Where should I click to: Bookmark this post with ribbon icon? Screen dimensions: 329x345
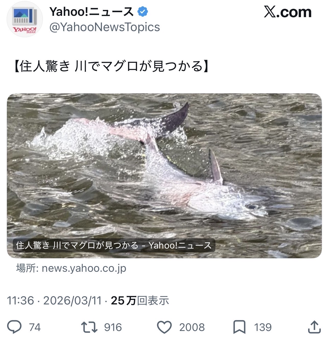point(239,327)
